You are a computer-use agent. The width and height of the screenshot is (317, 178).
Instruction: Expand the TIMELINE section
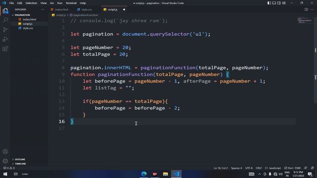(x=20, y=164)
